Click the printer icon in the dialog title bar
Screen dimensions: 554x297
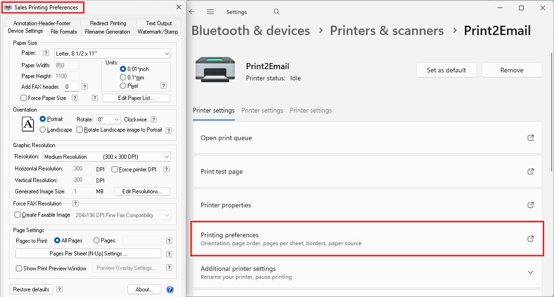pyautogui.click(x=8, y=7)
